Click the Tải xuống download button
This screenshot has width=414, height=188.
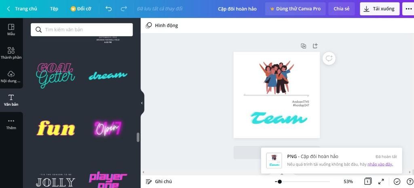point(380,9)
